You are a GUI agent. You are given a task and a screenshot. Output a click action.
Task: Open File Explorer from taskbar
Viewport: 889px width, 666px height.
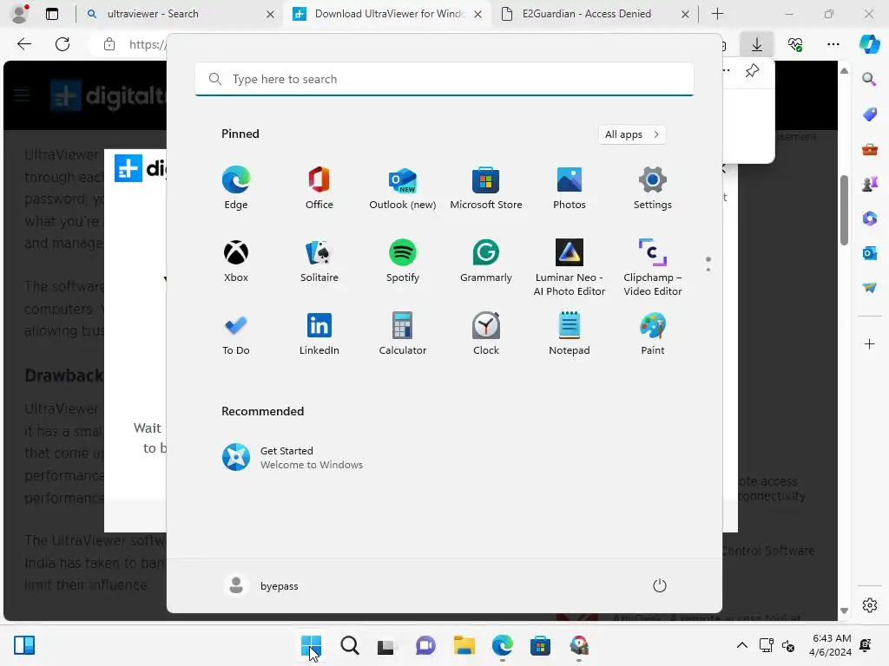[x=464, y=645]
